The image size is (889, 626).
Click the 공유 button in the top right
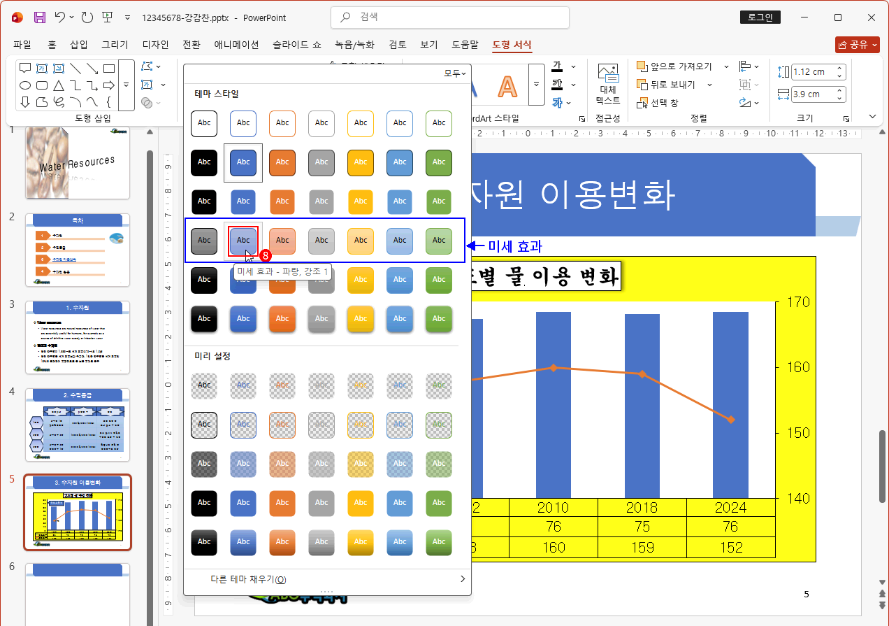pos(858,43)
